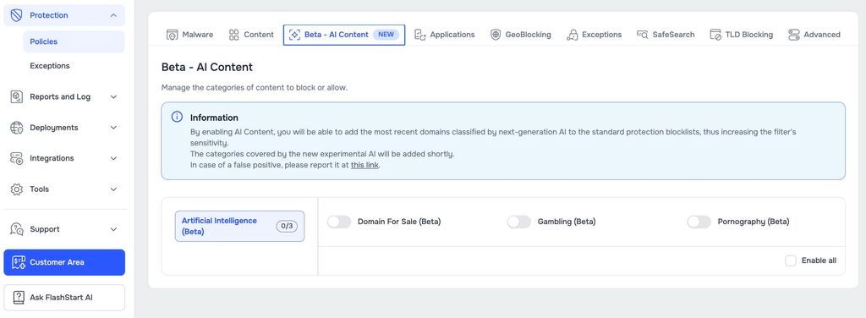Click the "Gambling (Beta)" label
866x318 pixels.
pos(566,222)
